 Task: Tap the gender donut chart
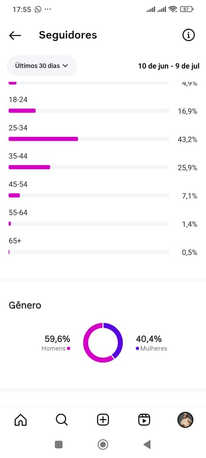point(103,343)
